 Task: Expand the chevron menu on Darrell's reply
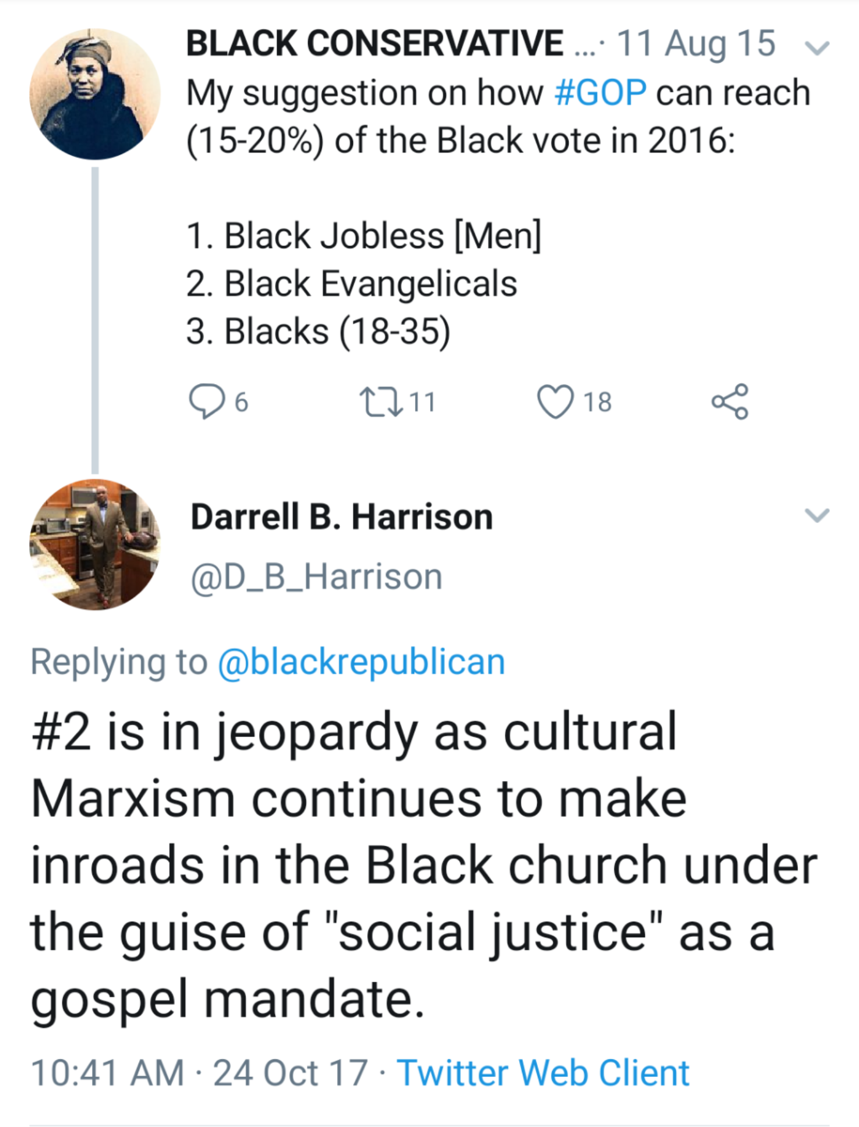817,515
